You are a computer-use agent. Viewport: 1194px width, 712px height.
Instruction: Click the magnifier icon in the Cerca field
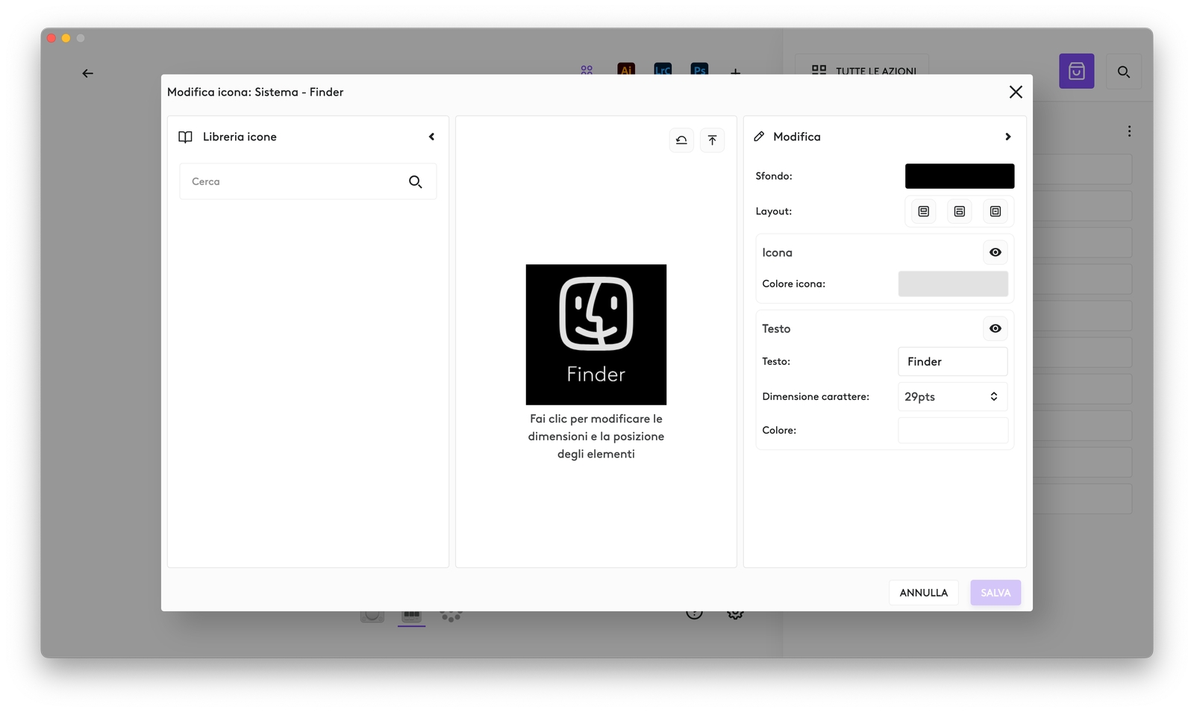pos(416,181)
